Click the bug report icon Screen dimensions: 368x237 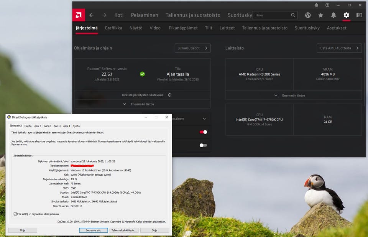(x=316, y=5)
